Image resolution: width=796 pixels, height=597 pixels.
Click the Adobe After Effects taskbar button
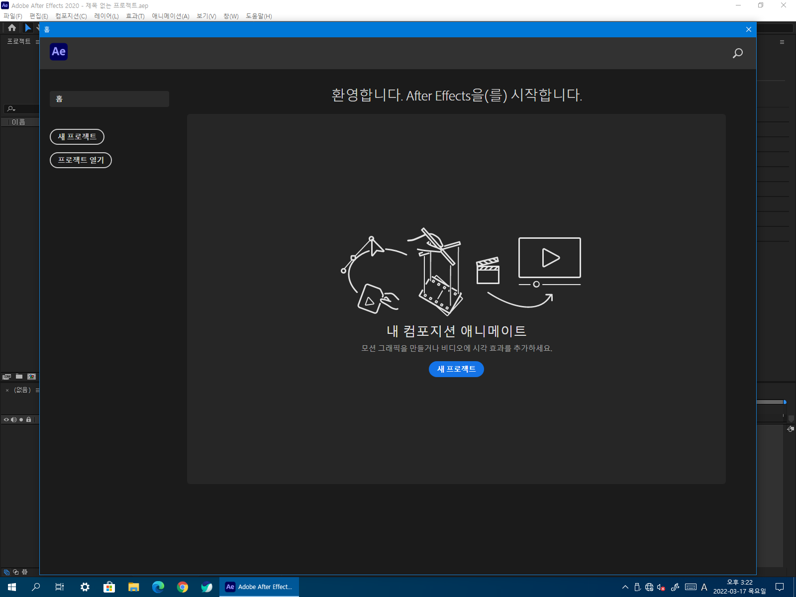coord(259,587)
